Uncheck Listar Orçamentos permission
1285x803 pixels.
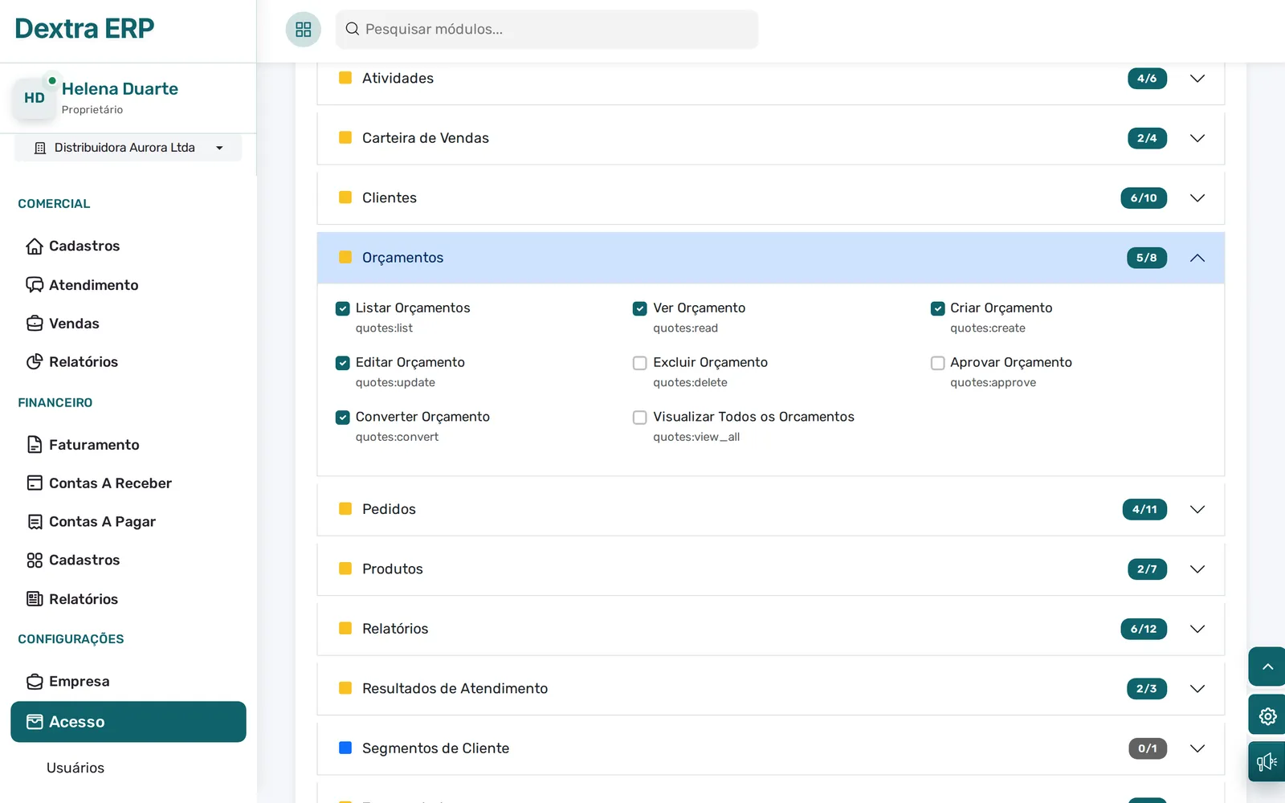pos(343,308)
